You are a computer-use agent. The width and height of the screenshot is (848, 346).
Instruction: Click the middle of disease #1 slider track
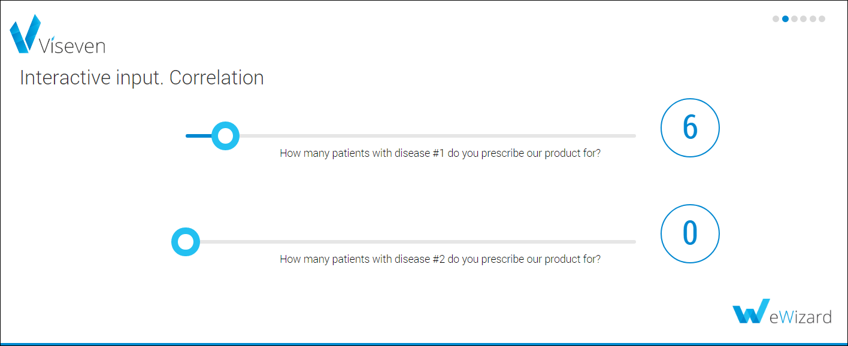[x=411, y=136]
